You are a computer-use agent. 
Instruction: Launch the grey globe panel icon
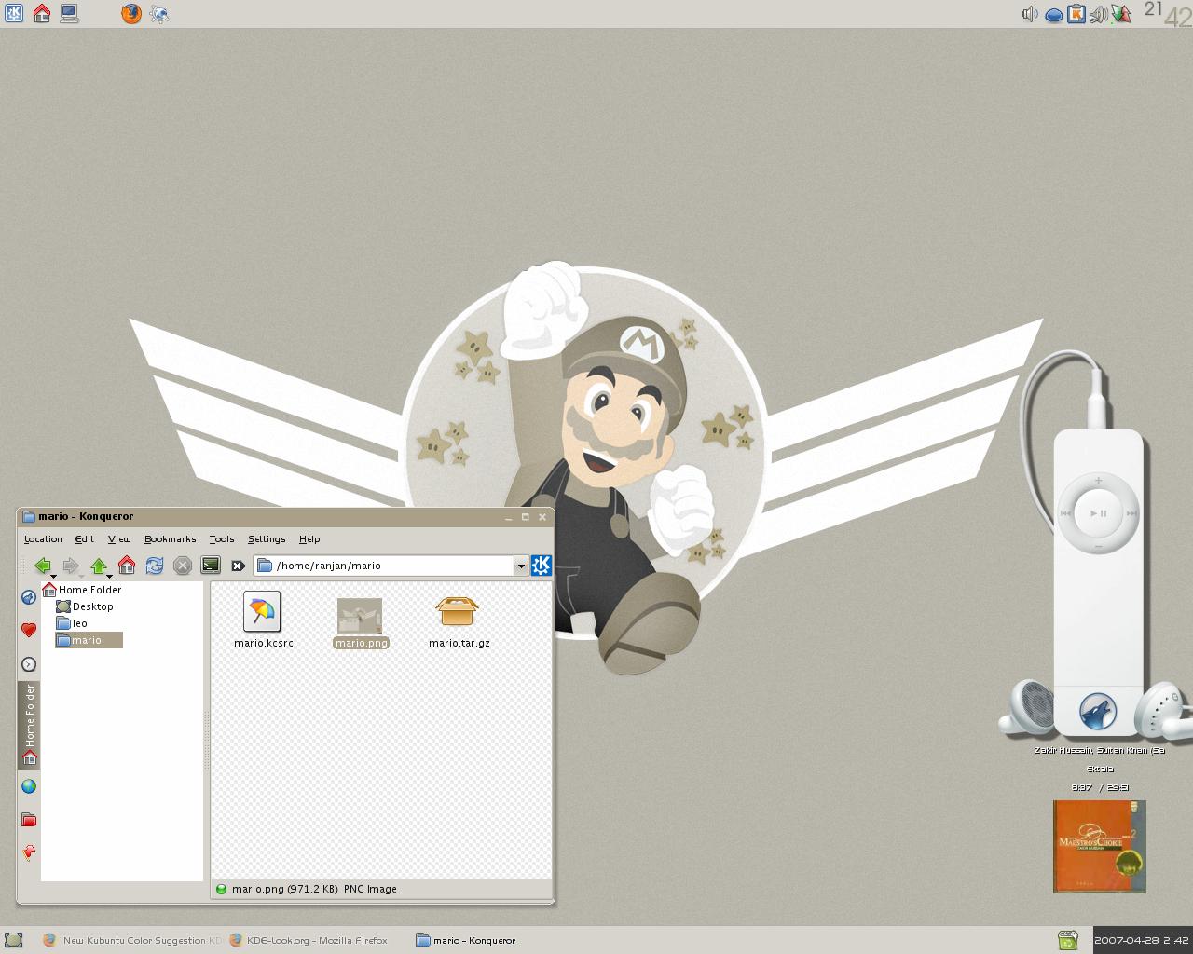pyautogui.click(x=159, y=14)
